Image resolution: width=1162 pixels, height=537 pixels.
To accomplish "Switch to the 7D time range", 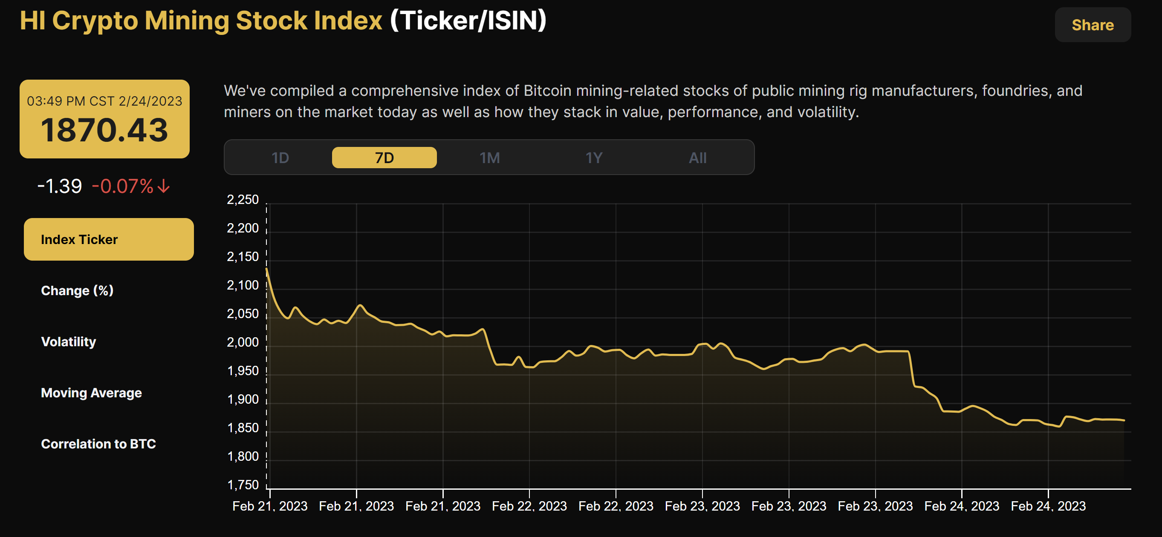I will pyautogui.click(x=384, y=157).
